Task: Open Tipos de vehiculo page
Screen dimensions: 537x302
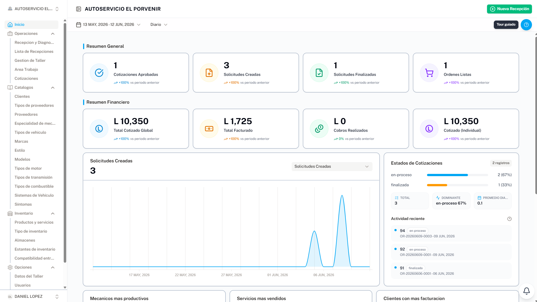Action: 30,133
